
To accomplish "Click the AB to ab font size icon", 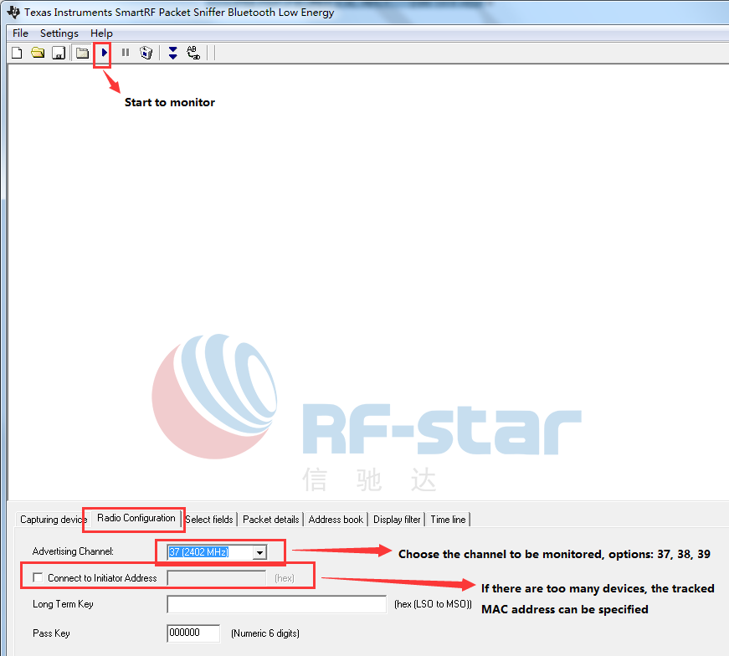I will [193, 53].
